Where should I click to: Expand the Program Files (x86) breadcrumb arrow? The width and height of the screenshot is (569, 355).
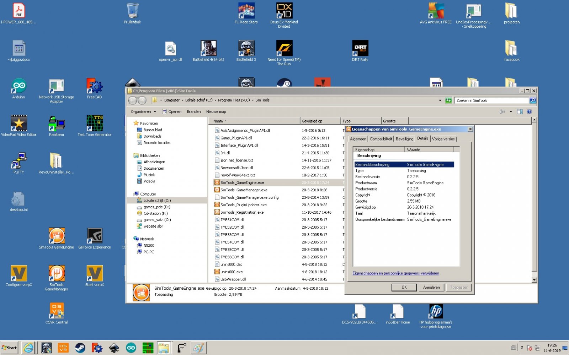(x=253, y=100)
